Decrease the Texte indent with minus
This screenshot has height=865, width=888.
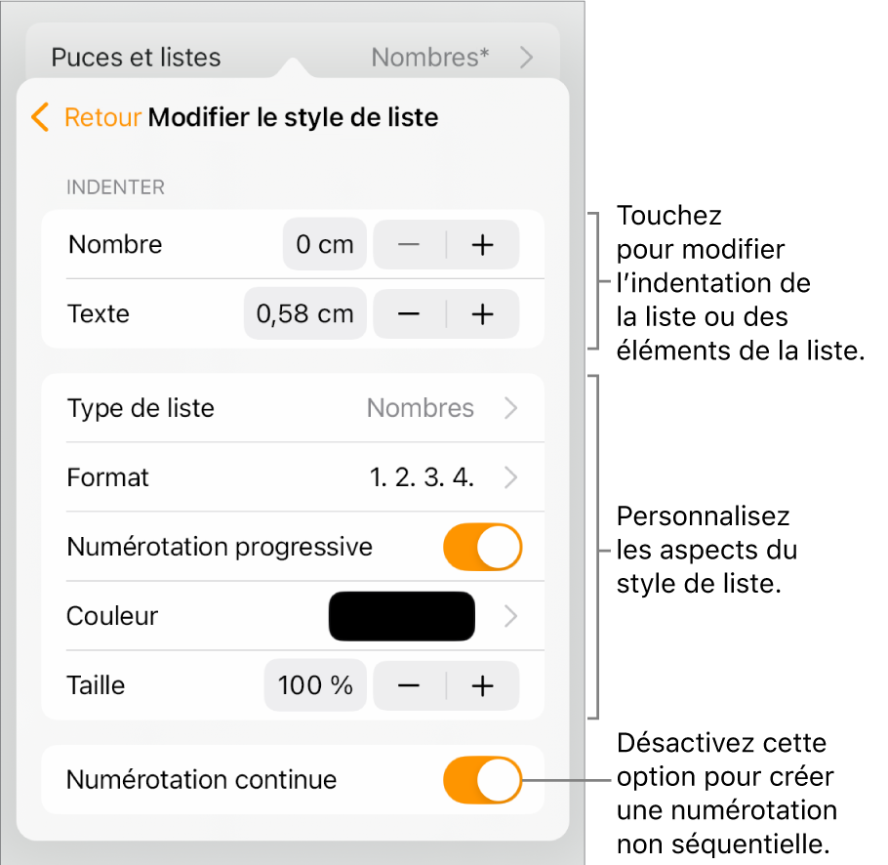[x=410, y=314]
